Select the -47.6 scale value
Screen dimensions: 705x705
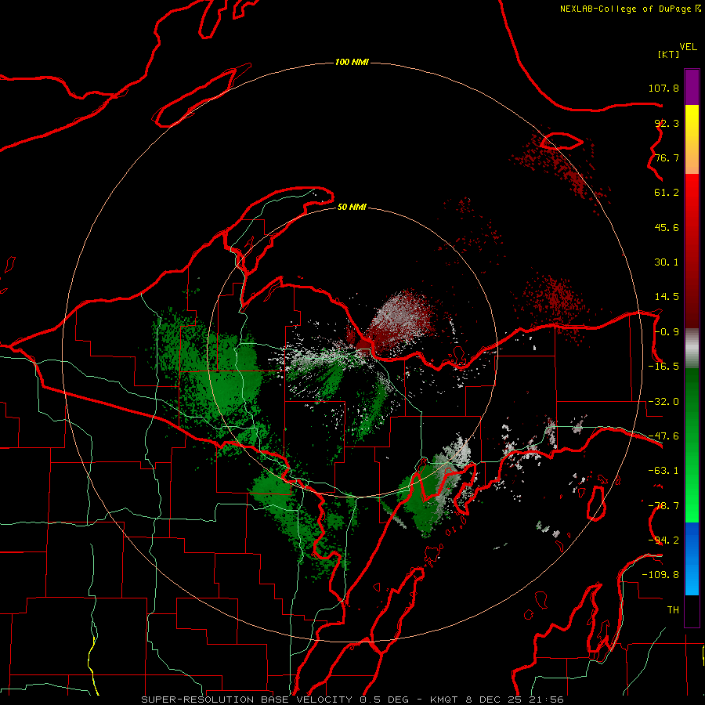pyautogui.click(x=663, y=436)
